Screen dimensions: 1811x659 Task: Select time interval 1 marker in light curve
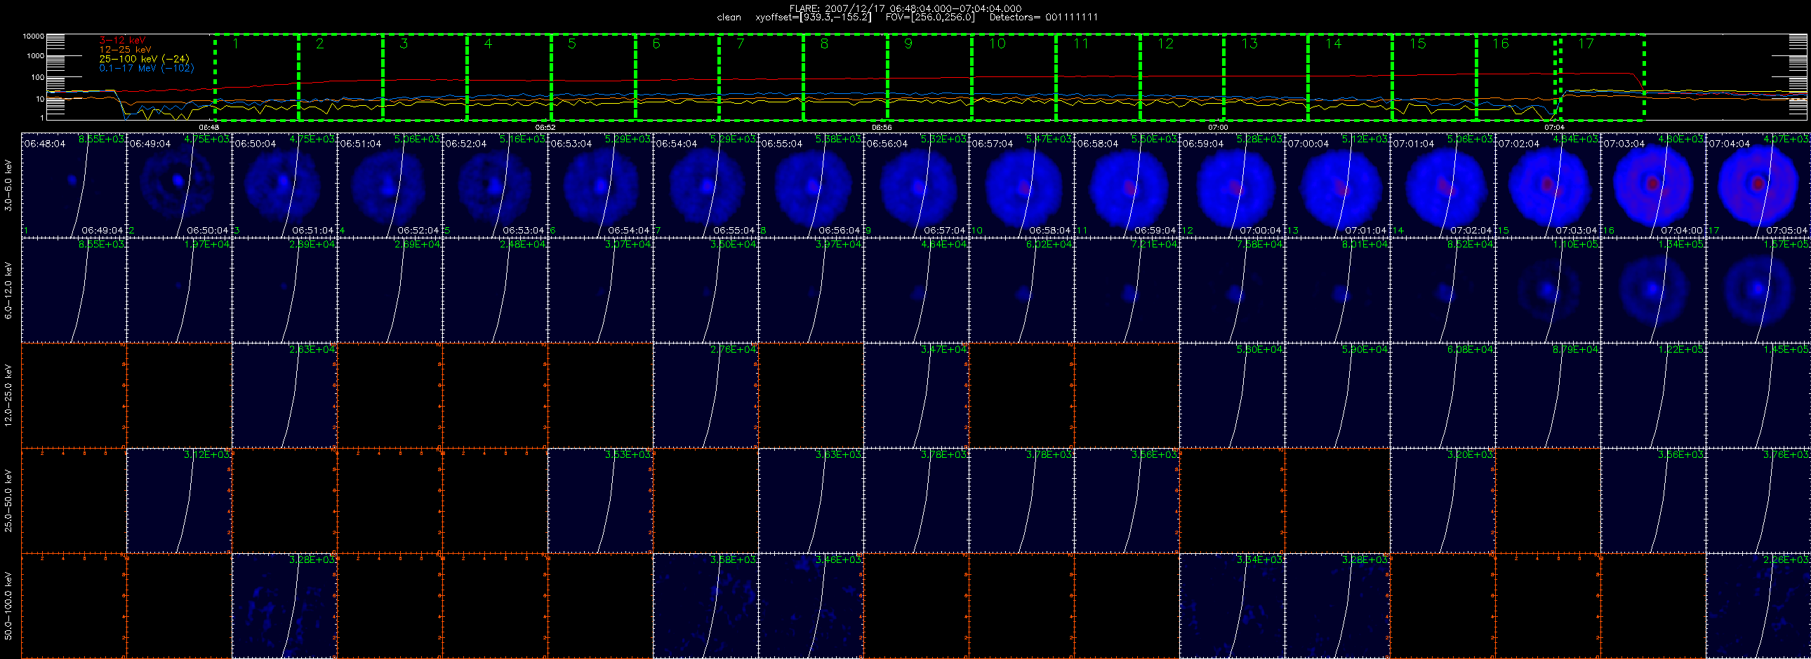[236, 44]
